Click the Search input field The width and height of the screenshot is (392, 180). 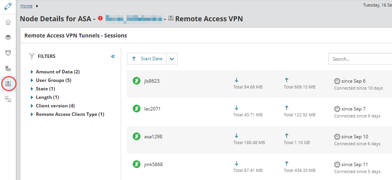(360, 59)
